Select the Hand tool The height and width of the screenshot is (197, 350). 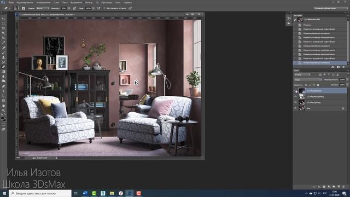pyautogui.click(x=3, y=106)
